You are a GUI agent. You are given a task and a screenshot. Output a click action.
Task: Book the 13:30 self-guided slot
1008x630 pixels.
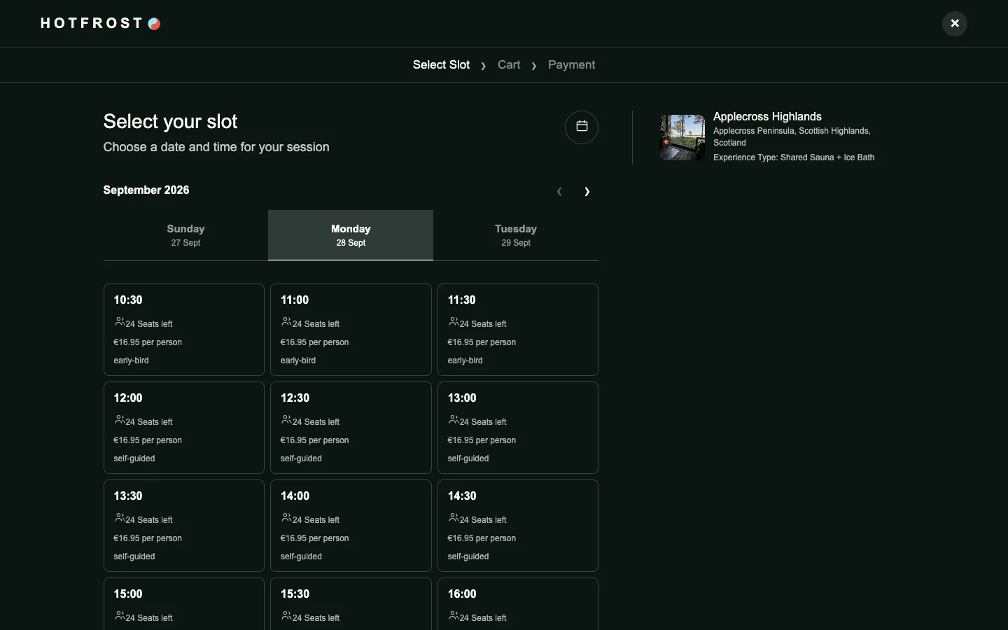184,526
